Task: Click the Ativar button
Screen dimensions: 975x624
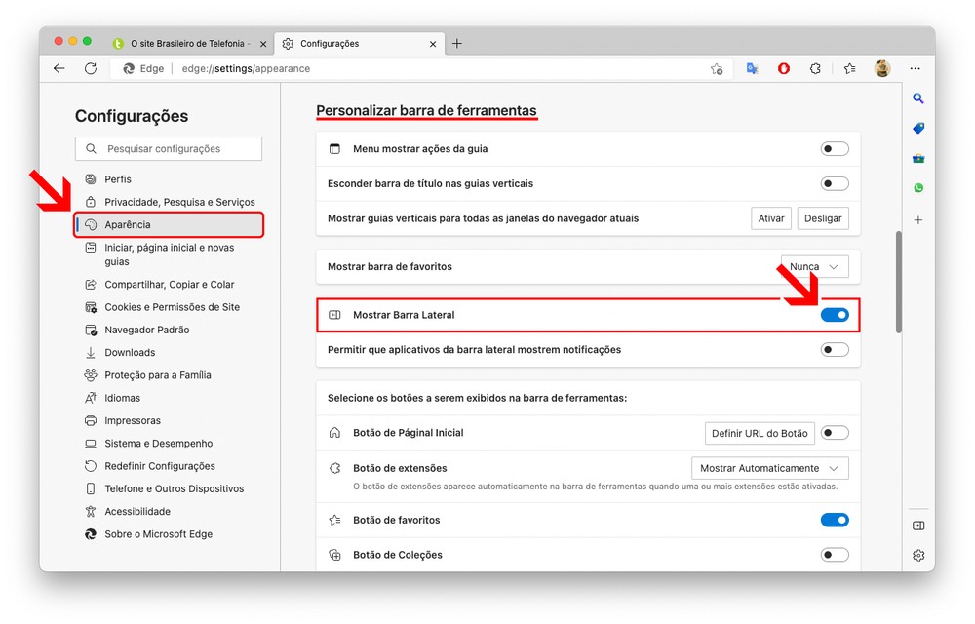Action: pyautogui.click(x=771, y=218)
